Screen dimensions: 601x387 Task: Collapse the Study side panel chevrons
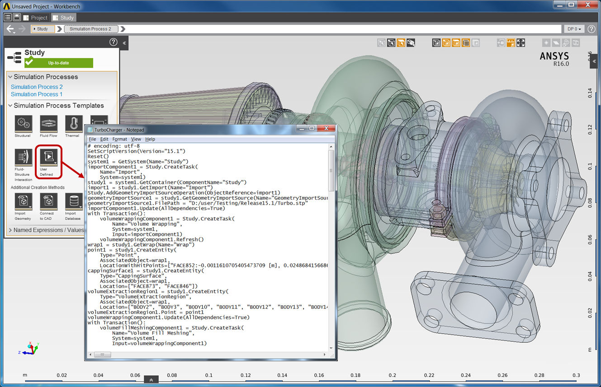point(125,43)
